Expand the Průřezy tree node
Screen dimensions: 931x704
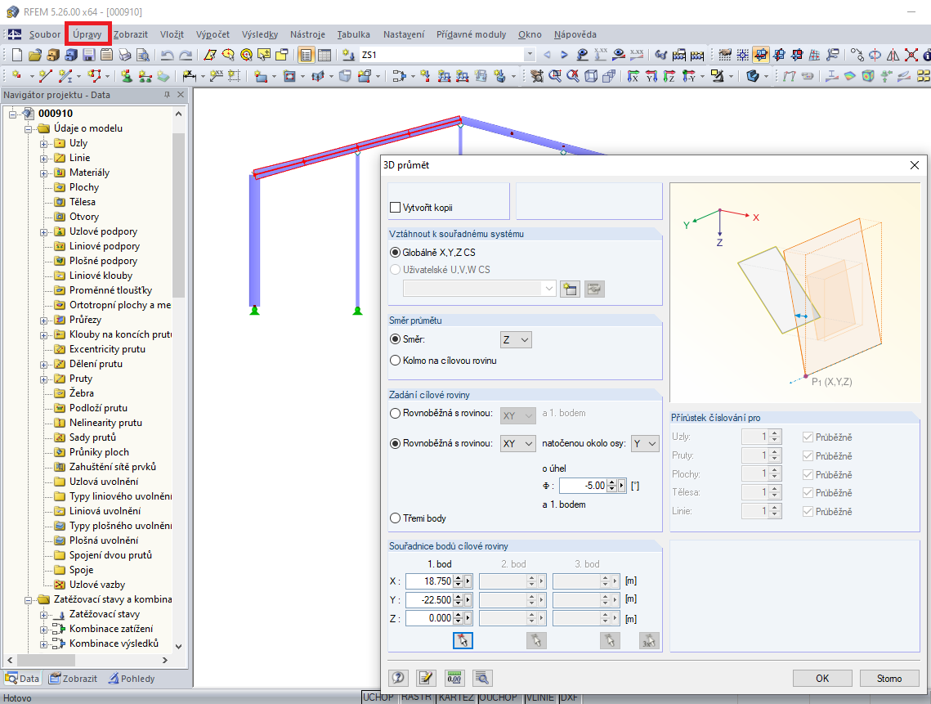pos(43,321)
